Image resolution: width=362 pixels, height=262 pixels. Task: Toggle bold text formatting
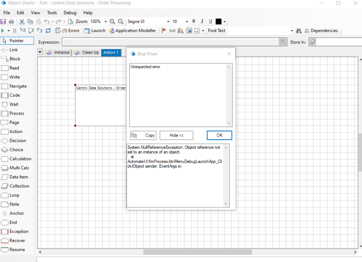(194, 21)
